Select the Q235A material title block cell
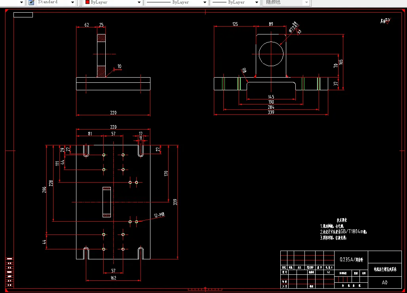The image size is (407, 293). coord(351,259)
